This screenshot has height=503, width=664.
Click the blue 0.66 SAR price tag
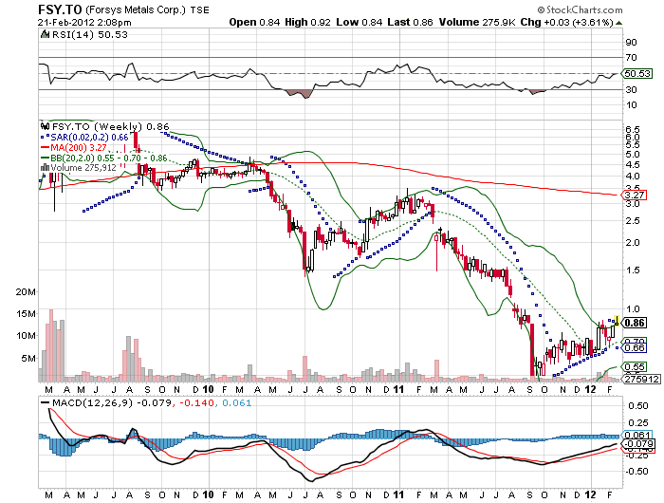(635, 348)
